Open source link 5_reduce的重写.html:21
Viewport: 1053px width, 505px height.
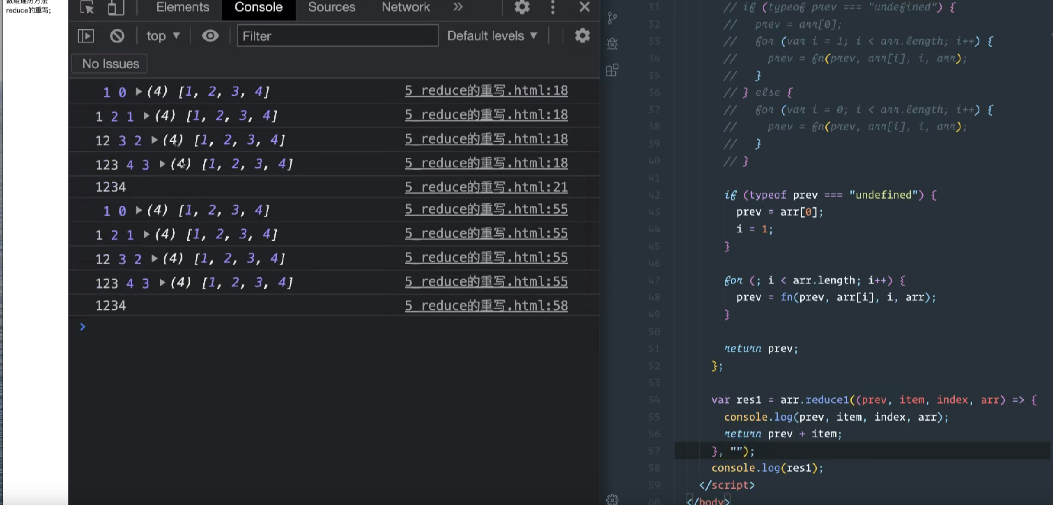coord(486,187)
